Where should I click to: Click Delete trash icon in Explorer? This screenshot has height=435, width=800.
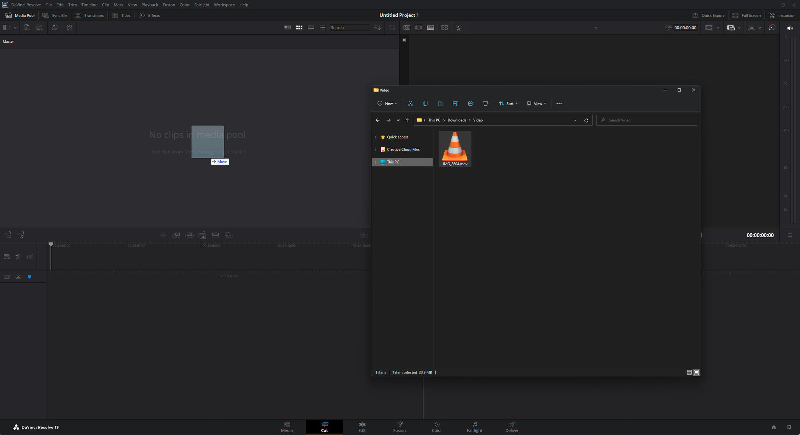tap(485, 103)
